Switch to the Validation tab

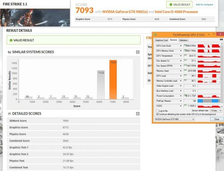point(183,40)
